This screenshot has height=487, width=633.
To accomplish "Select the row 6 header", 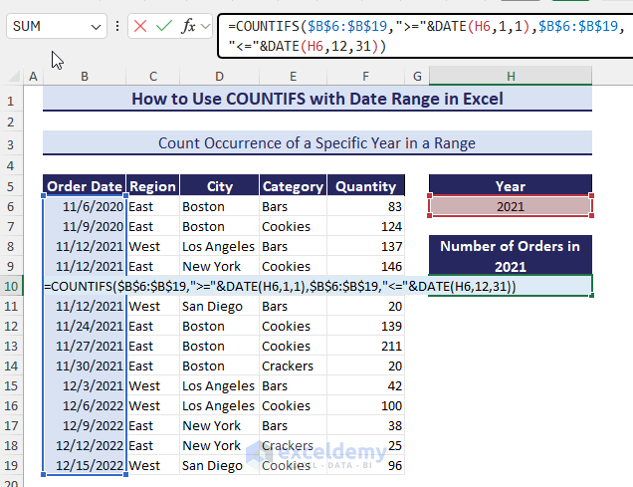I will (x=10, y=206).
